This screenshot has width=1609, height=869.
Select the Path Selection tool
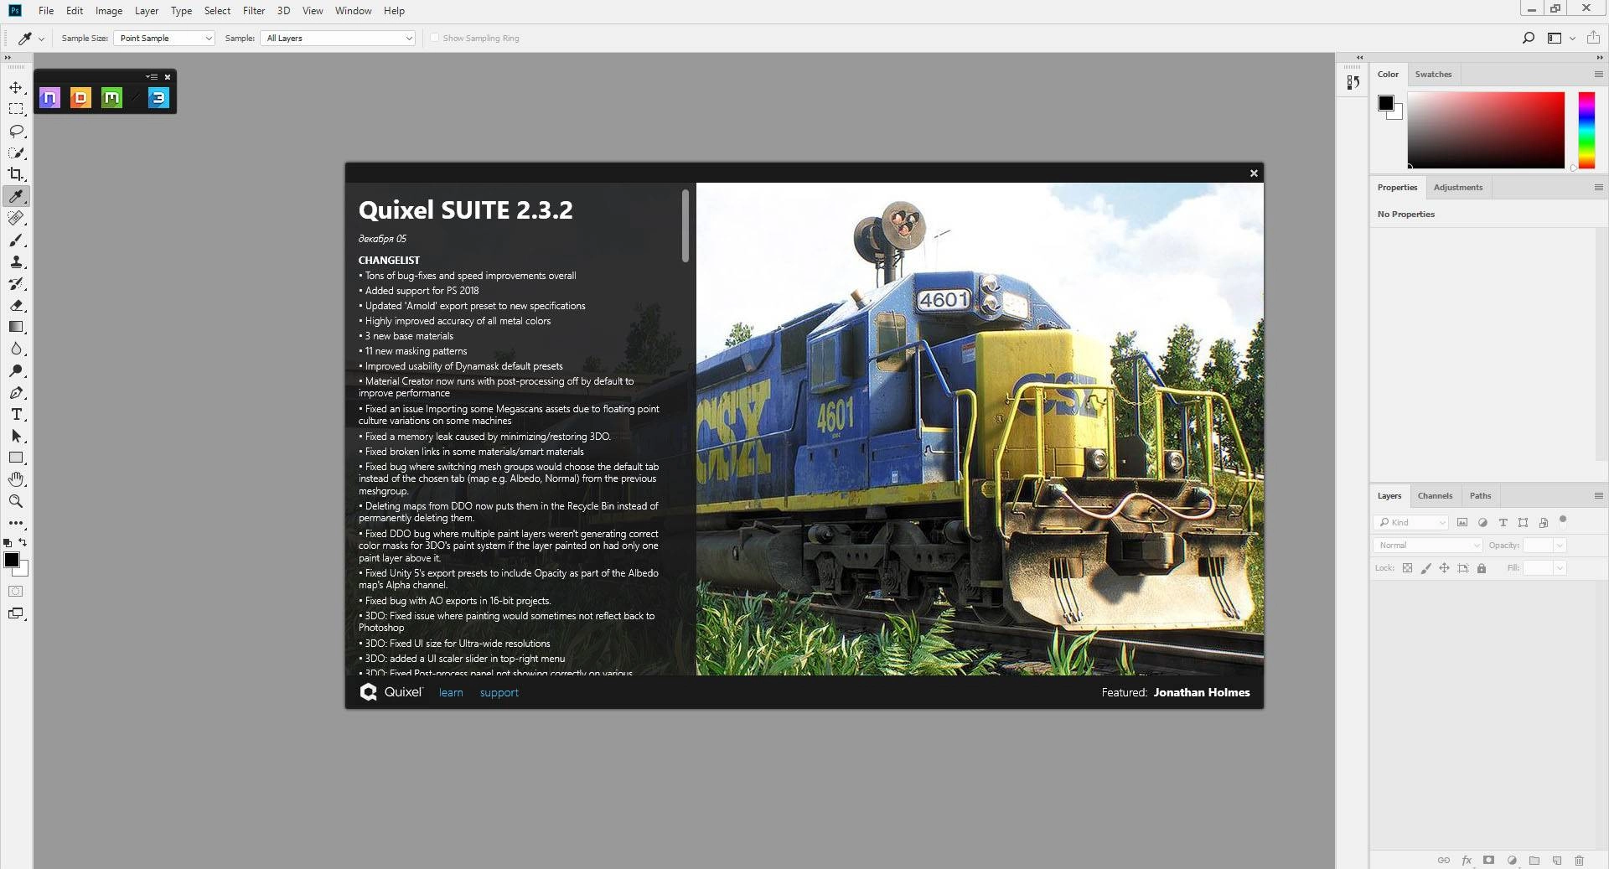16,437
